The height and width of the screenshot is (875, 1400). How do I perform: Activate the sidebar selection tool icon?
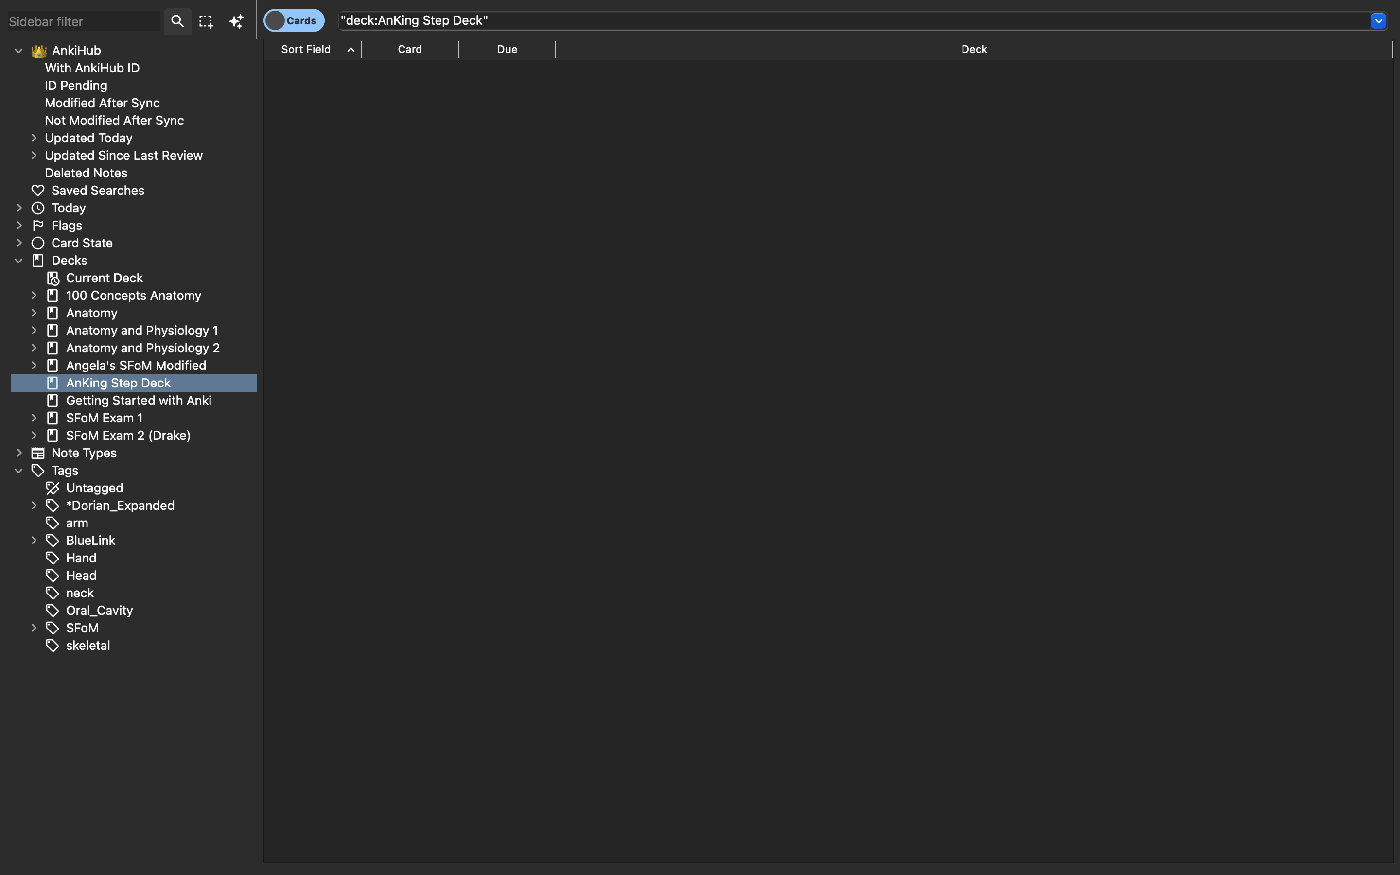point(206,21)
